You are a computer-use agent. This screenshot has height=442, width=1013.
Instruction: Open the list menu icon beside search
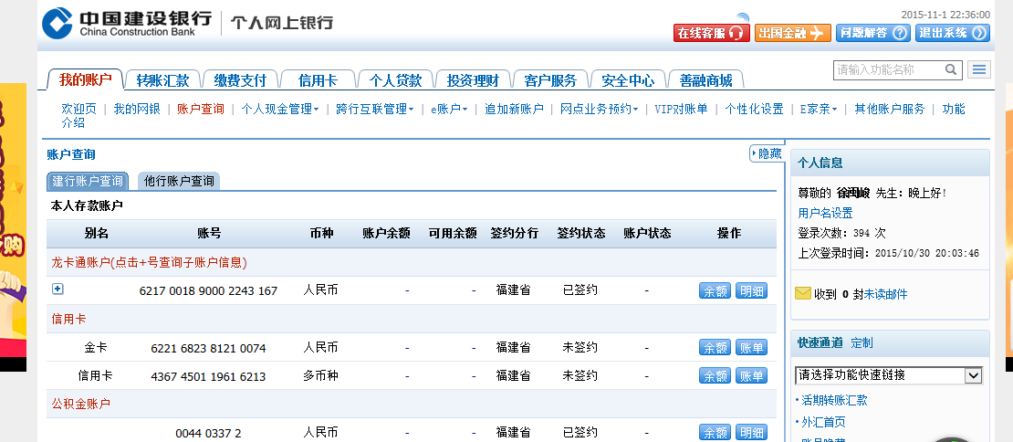point(979,69)
